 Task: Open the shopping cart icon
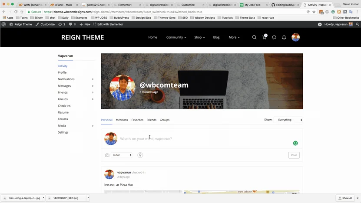click(x=265, y=37)
